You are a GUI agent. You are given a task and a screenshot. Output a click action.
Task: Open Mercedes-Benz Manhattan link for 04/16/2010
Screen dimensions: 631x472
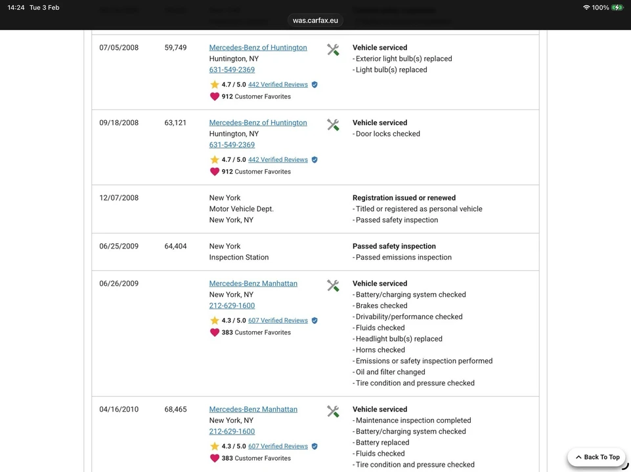pyautogui.click(x=253, y=409)
